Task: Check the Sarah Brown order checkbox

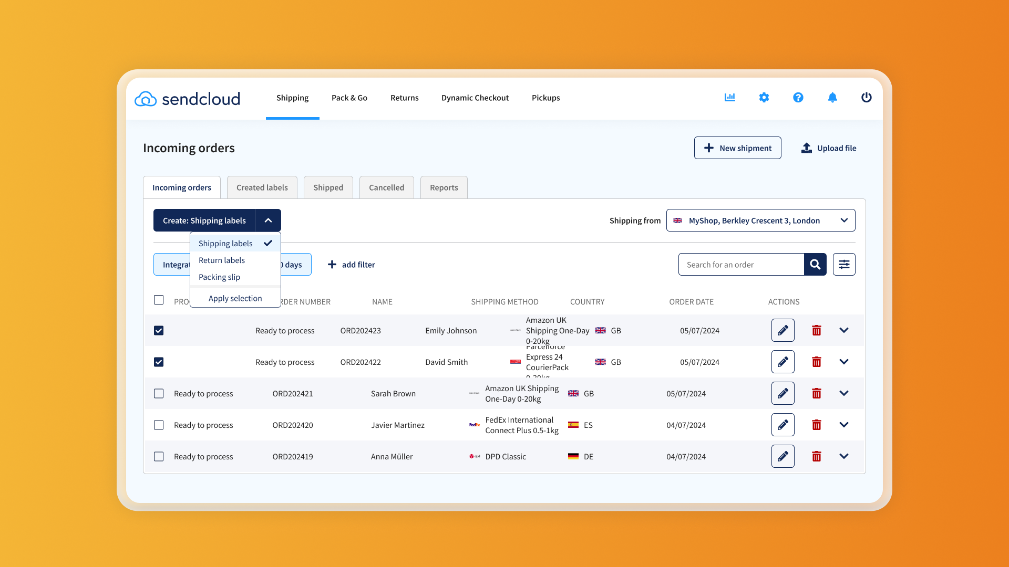Action: click(x=159, y=393)
